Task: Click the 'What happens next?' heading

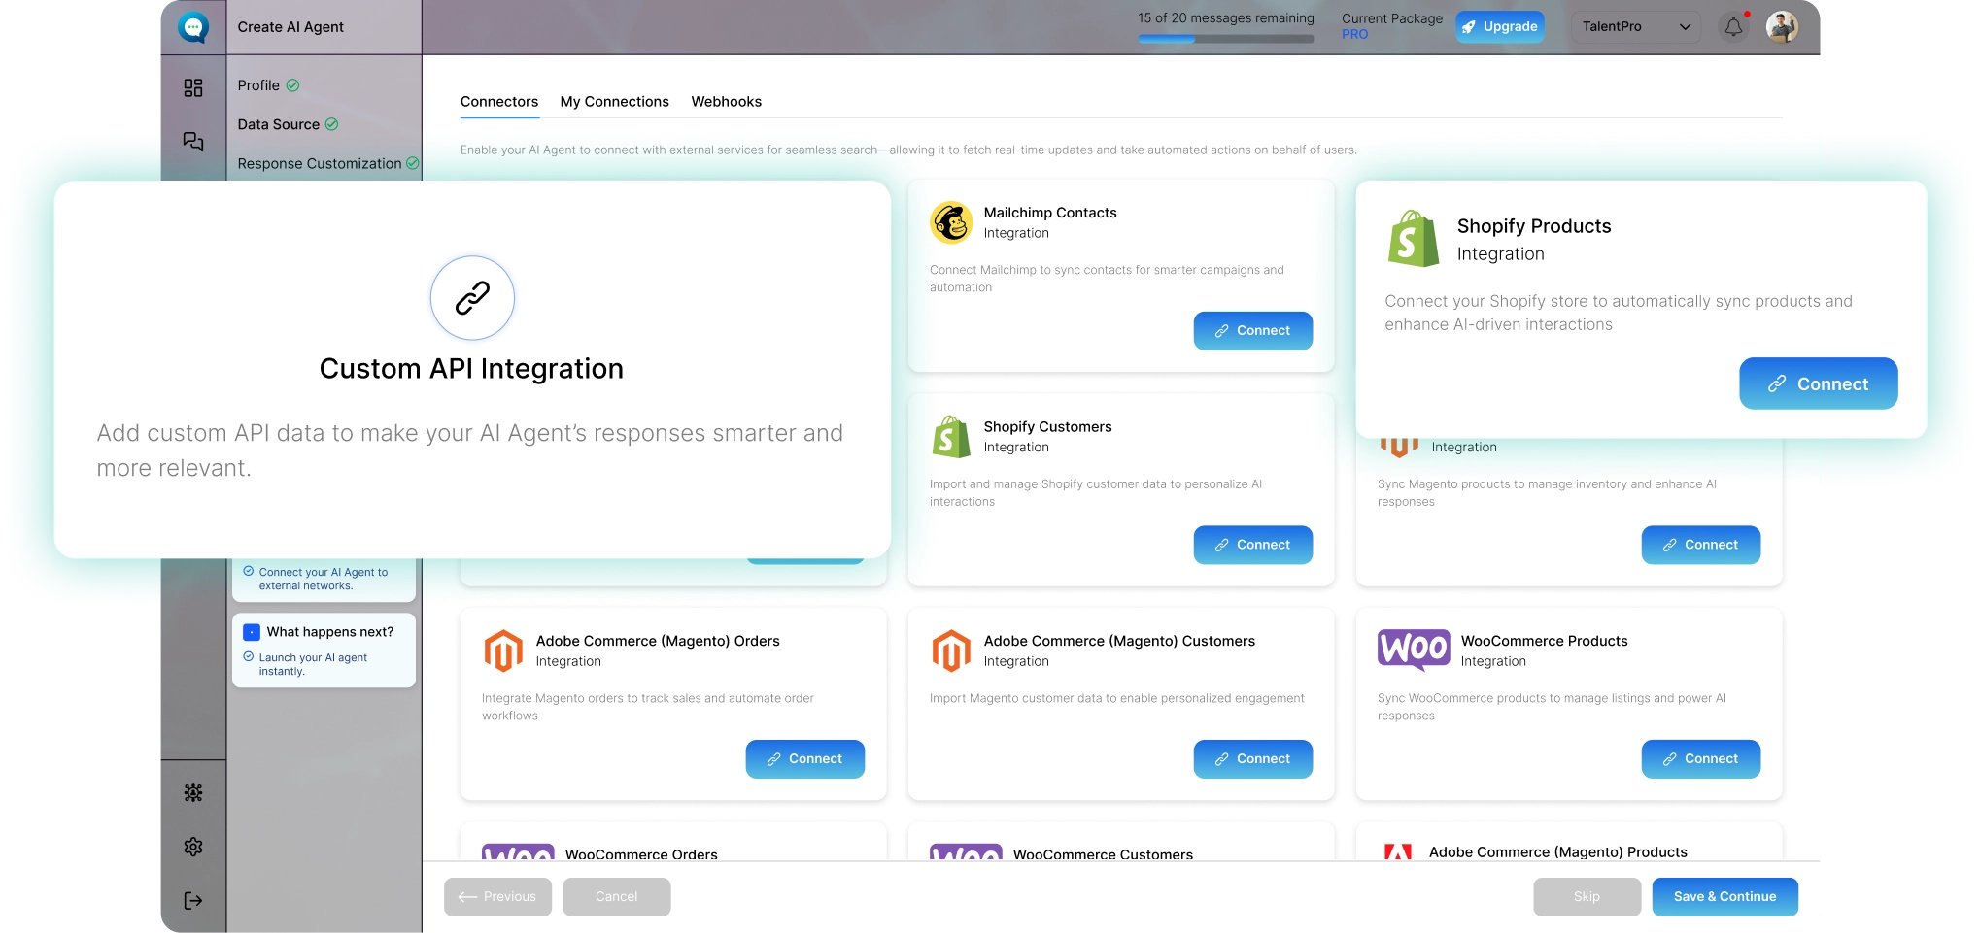Action: pos(330,632)
